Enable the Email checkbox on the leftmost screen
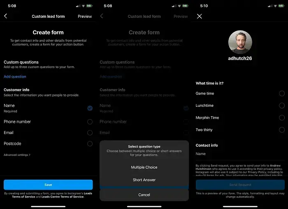 (90, 133)
